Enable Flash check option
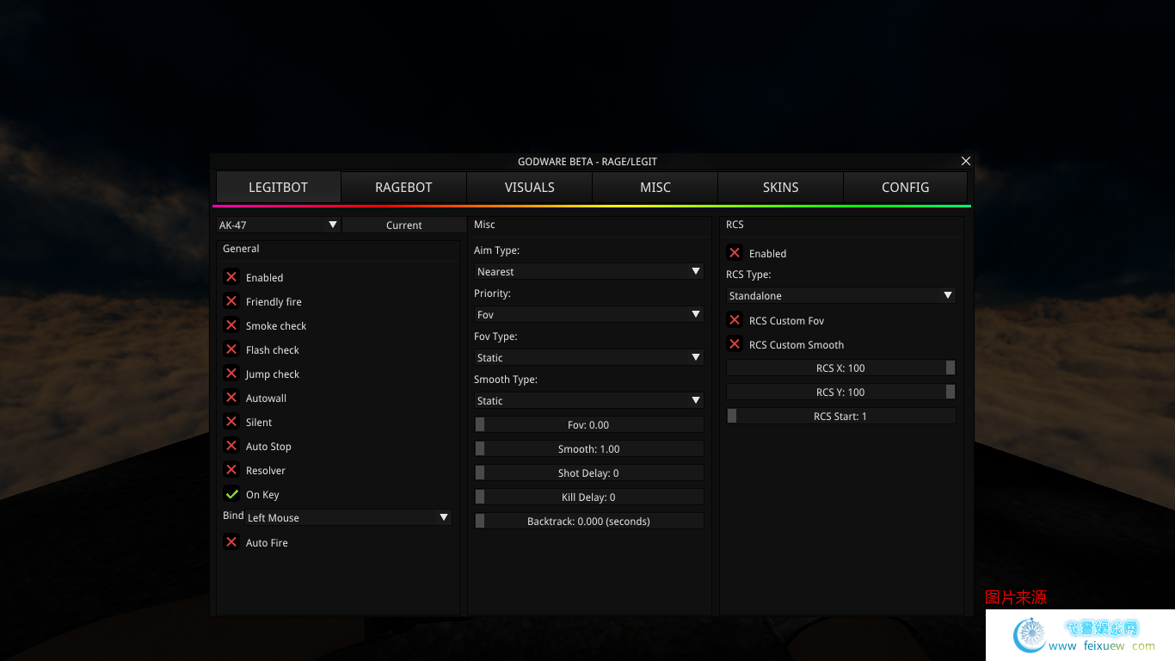Image resolution: width=1175 pixels, height=661 pixels. 231,349
